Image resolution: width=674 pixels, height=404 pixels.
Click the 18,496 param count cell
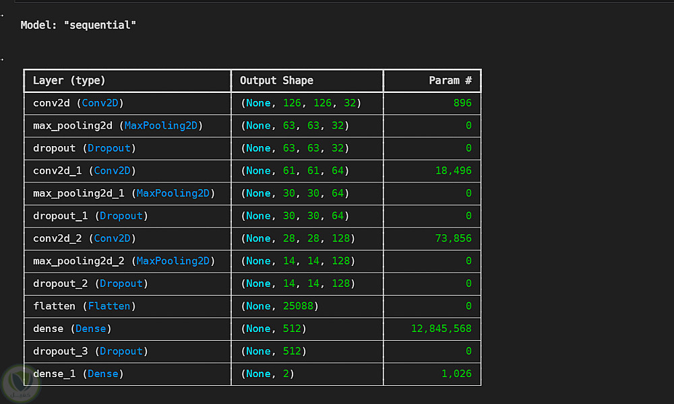point(454,171)
